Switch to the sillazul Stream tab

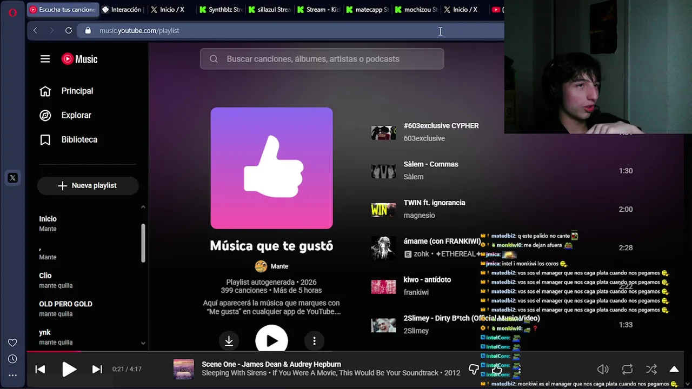(x=270, y=10)
